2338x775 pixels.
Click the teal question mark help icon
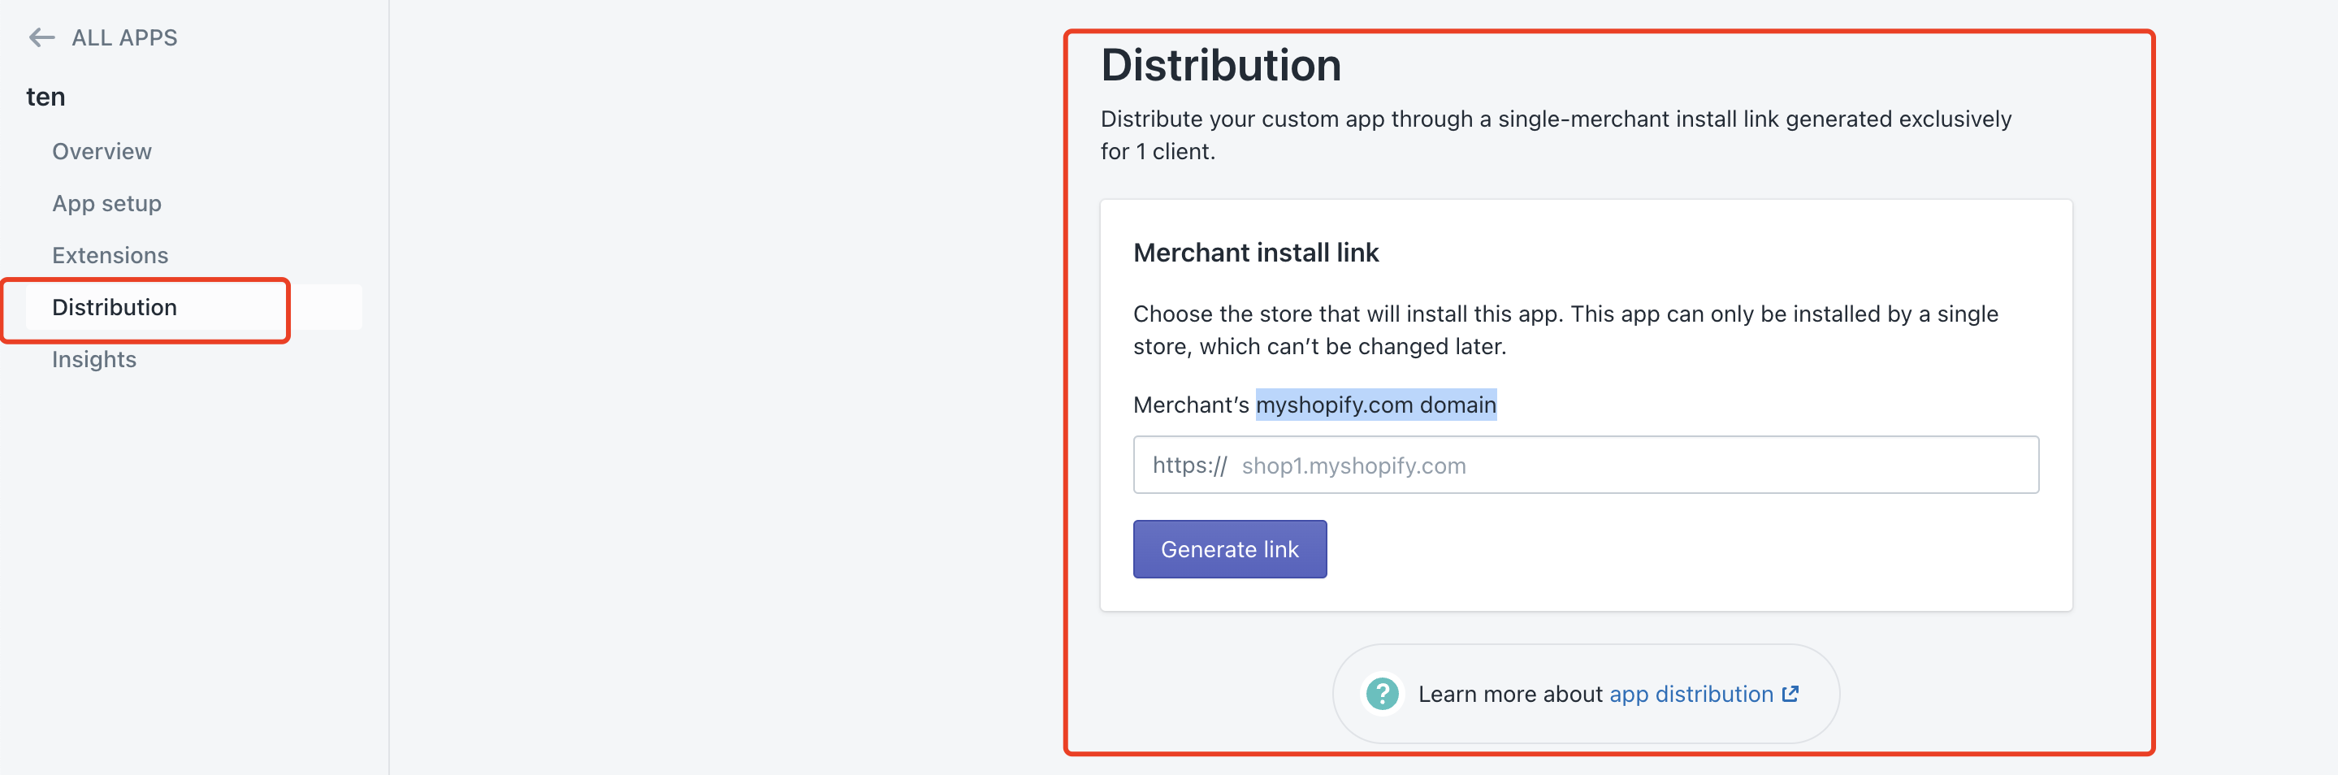point(1383,695)
